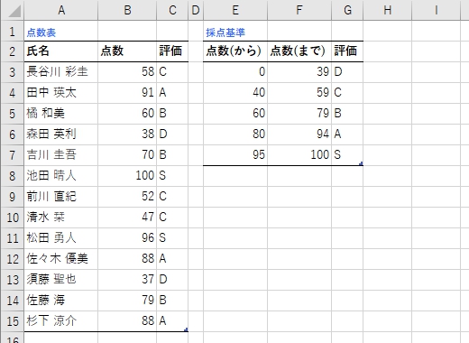Click the criteria to-value 39

pyautogui.click(x=299, y=72)
